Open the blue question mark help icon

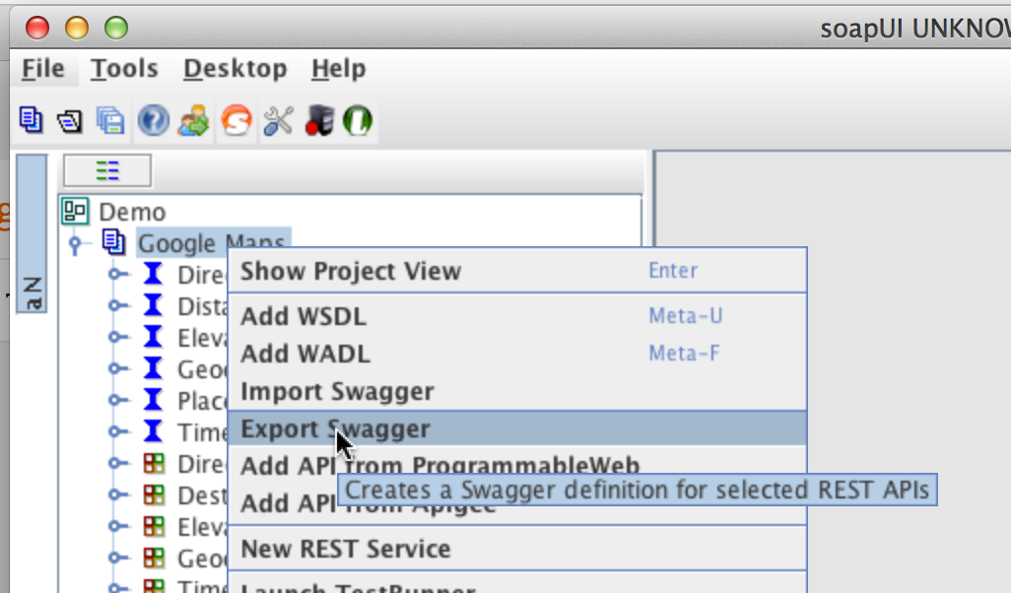click(x=153, y=120)
